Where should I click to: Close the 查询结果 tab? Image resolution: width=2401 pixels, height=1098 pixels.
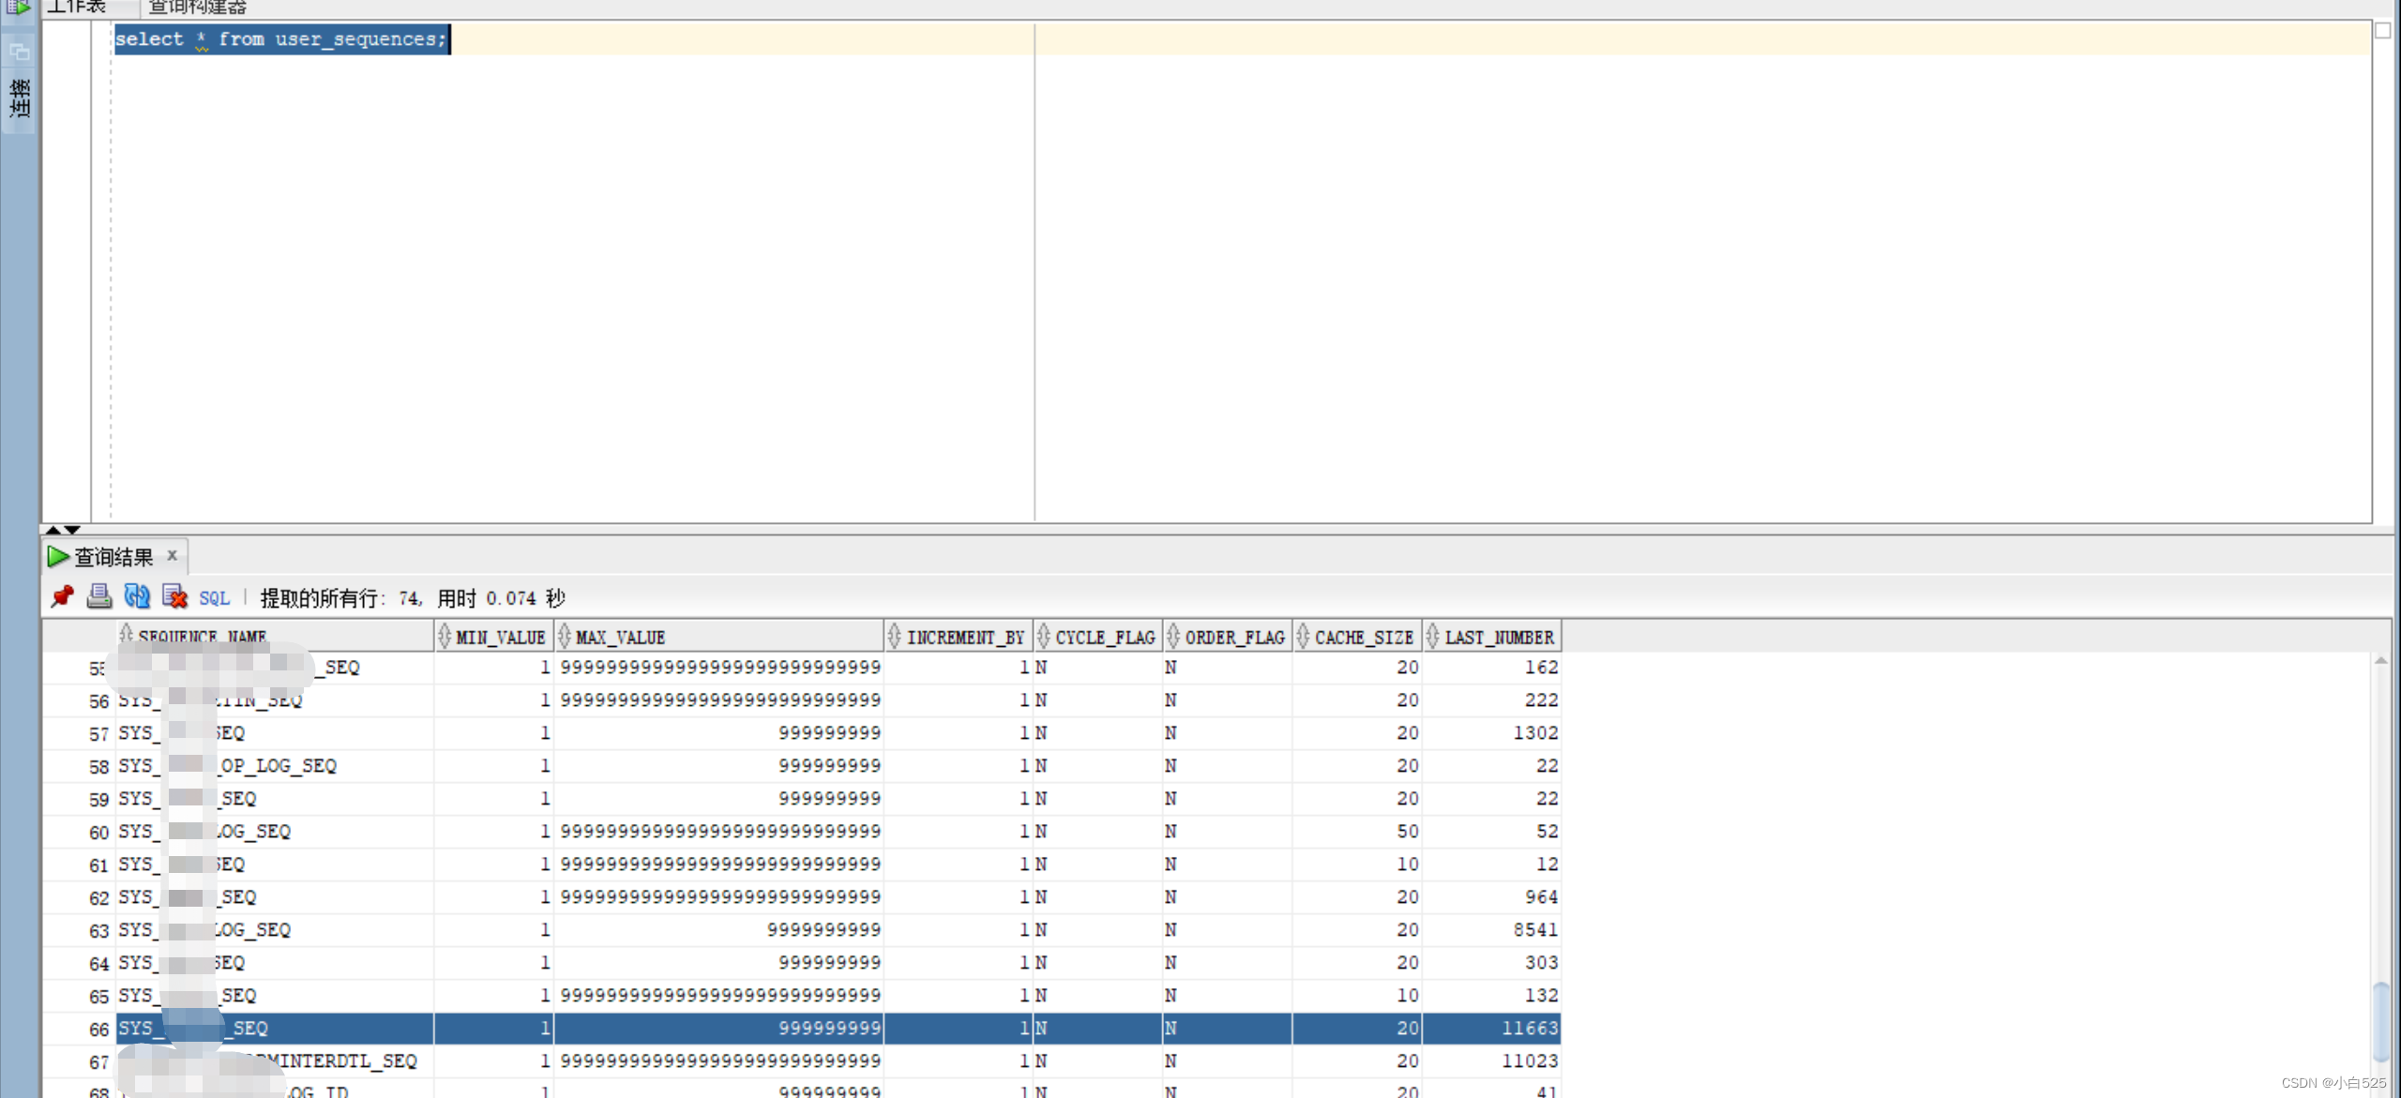click(173, 555)
